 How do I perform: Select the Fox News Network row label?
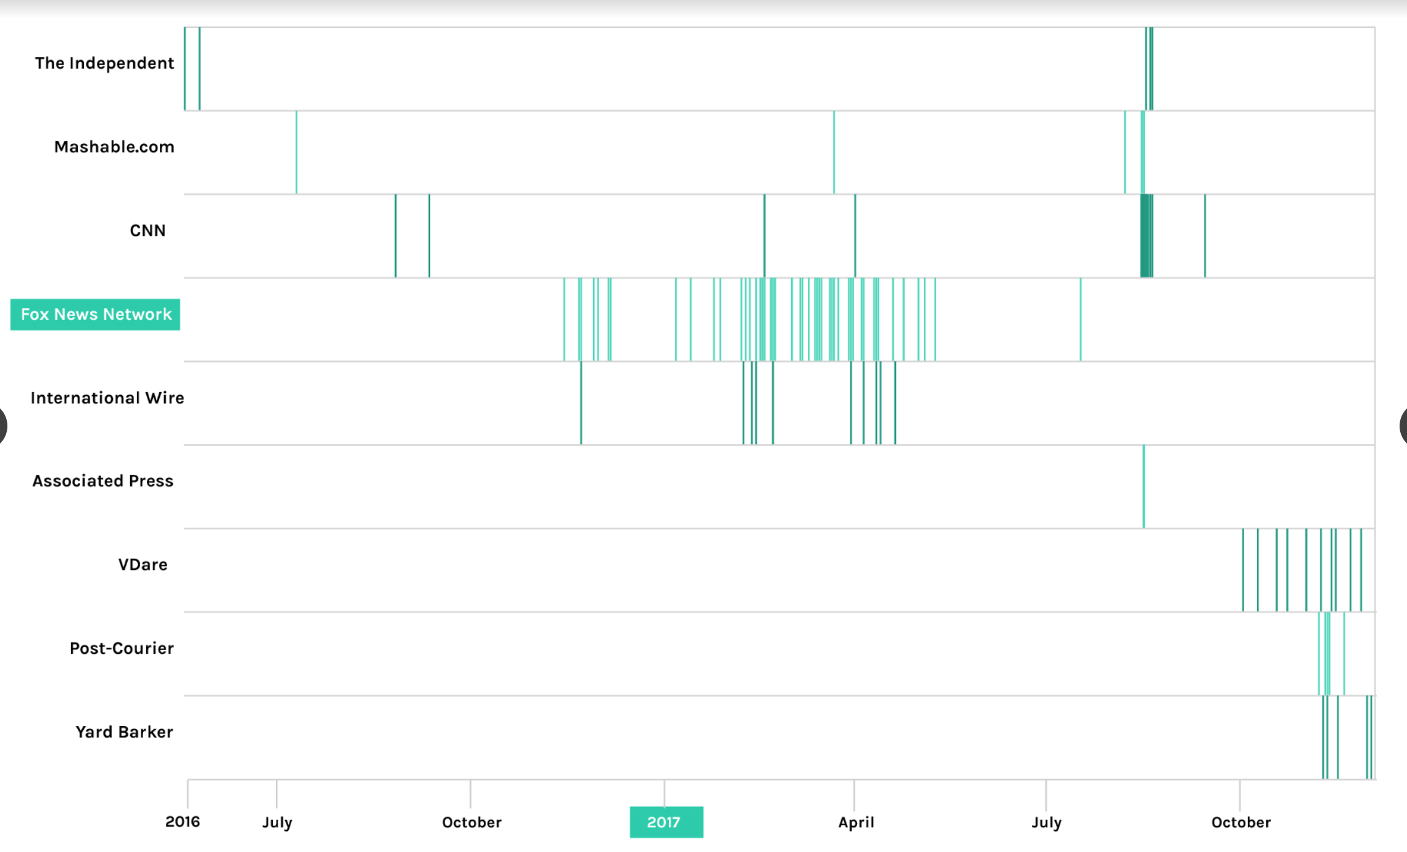coord(95,315)
